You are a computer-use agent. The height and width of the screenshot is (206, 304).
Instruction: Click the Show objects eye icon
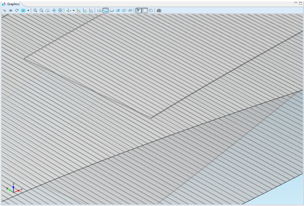point(11,10)
